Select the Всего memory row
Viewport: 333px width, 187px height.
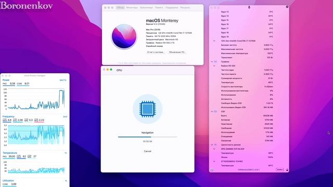(247, 115)
